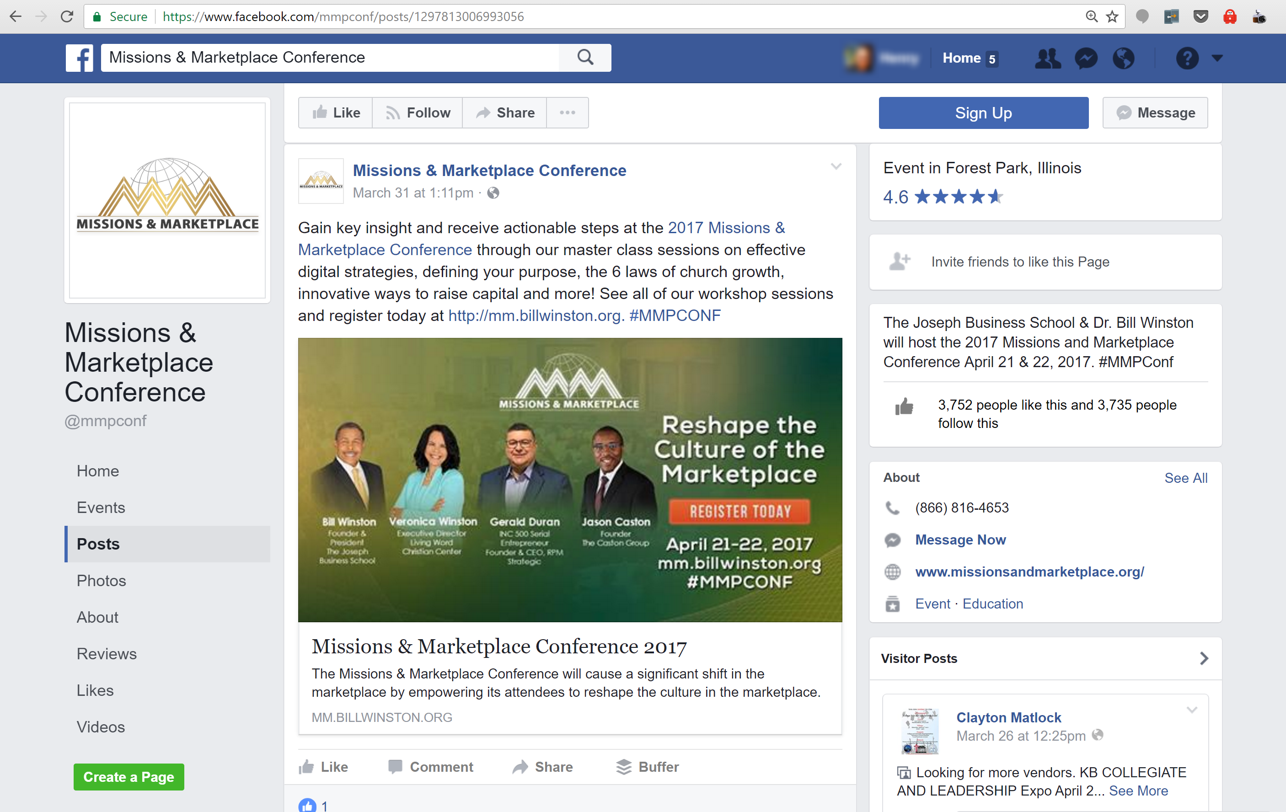Screen dimensions: 1286x812
Task: Open the 2017 Missions & Marketplace Conference link
Action: coord(541,239)
